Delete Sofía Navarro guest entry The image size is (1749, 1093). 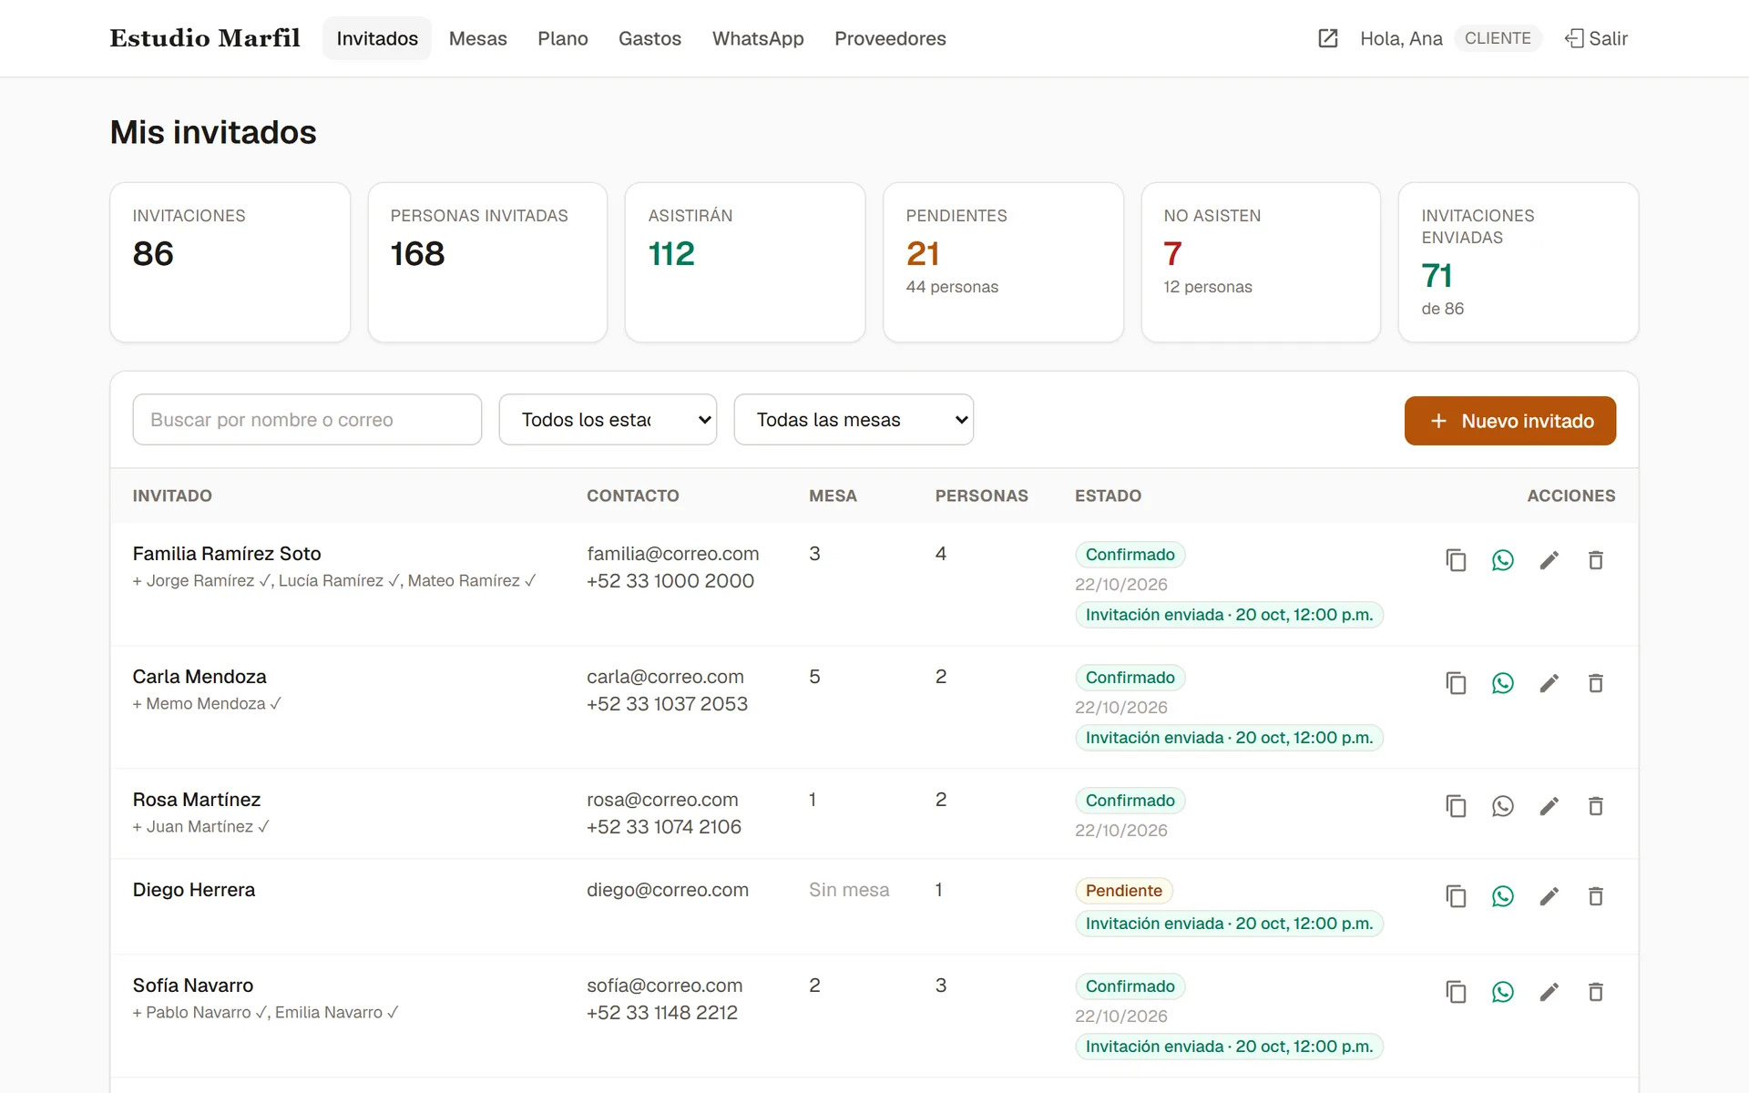point(1595,992)
